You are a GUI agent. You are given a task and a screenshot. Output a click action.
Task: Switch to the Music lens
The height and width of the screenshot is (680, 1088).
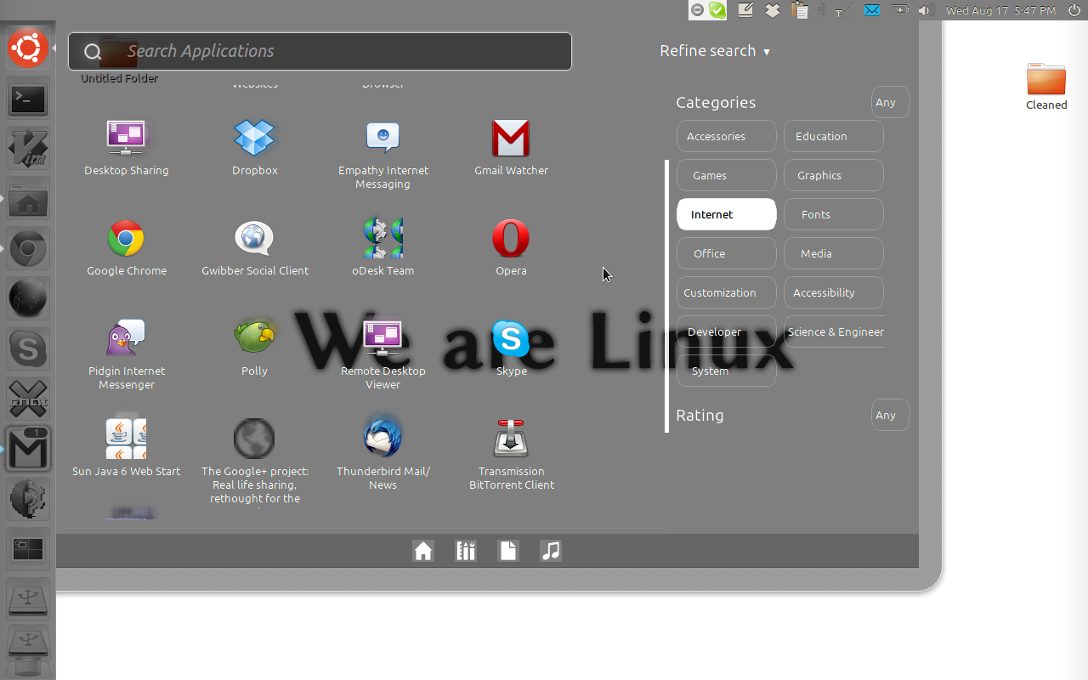[551, 551]
